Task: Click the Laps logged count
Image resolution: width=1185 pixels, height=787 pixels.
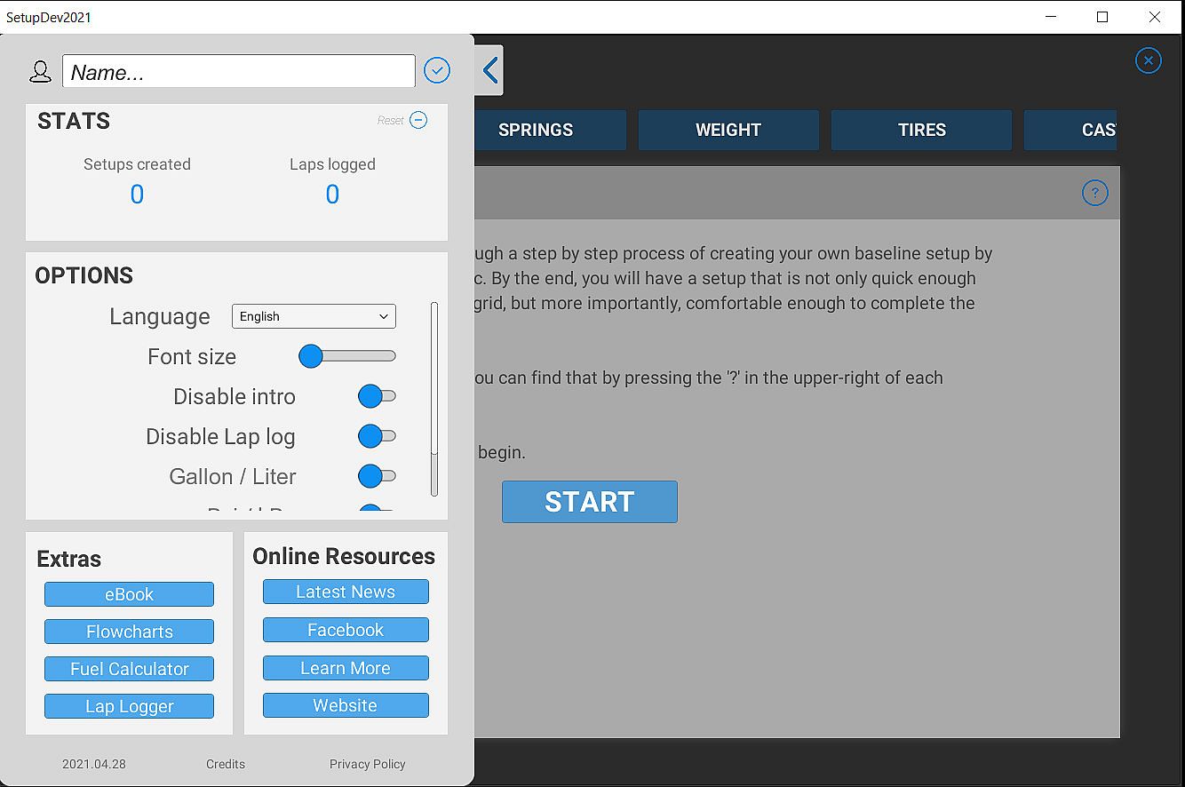Action: point(332,195)
